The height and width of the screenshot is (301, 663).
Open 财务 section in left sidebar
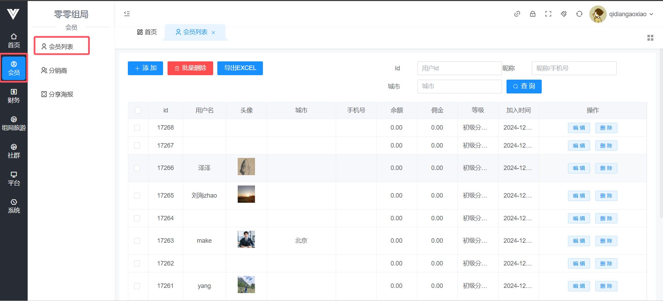point(14,96)
